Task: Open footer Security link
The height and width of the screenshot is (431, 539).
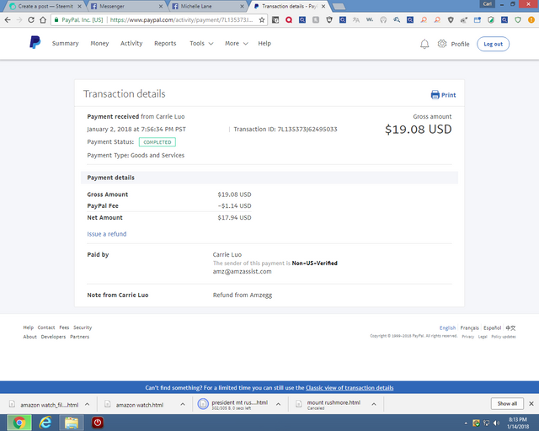Action: pos(83,327)
